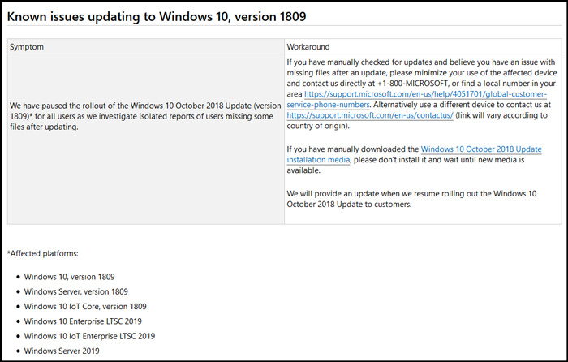The height and width of the screenshot is (362, 568).
Task: Click the page heading about version 1809
Action: tap(157, 17)
